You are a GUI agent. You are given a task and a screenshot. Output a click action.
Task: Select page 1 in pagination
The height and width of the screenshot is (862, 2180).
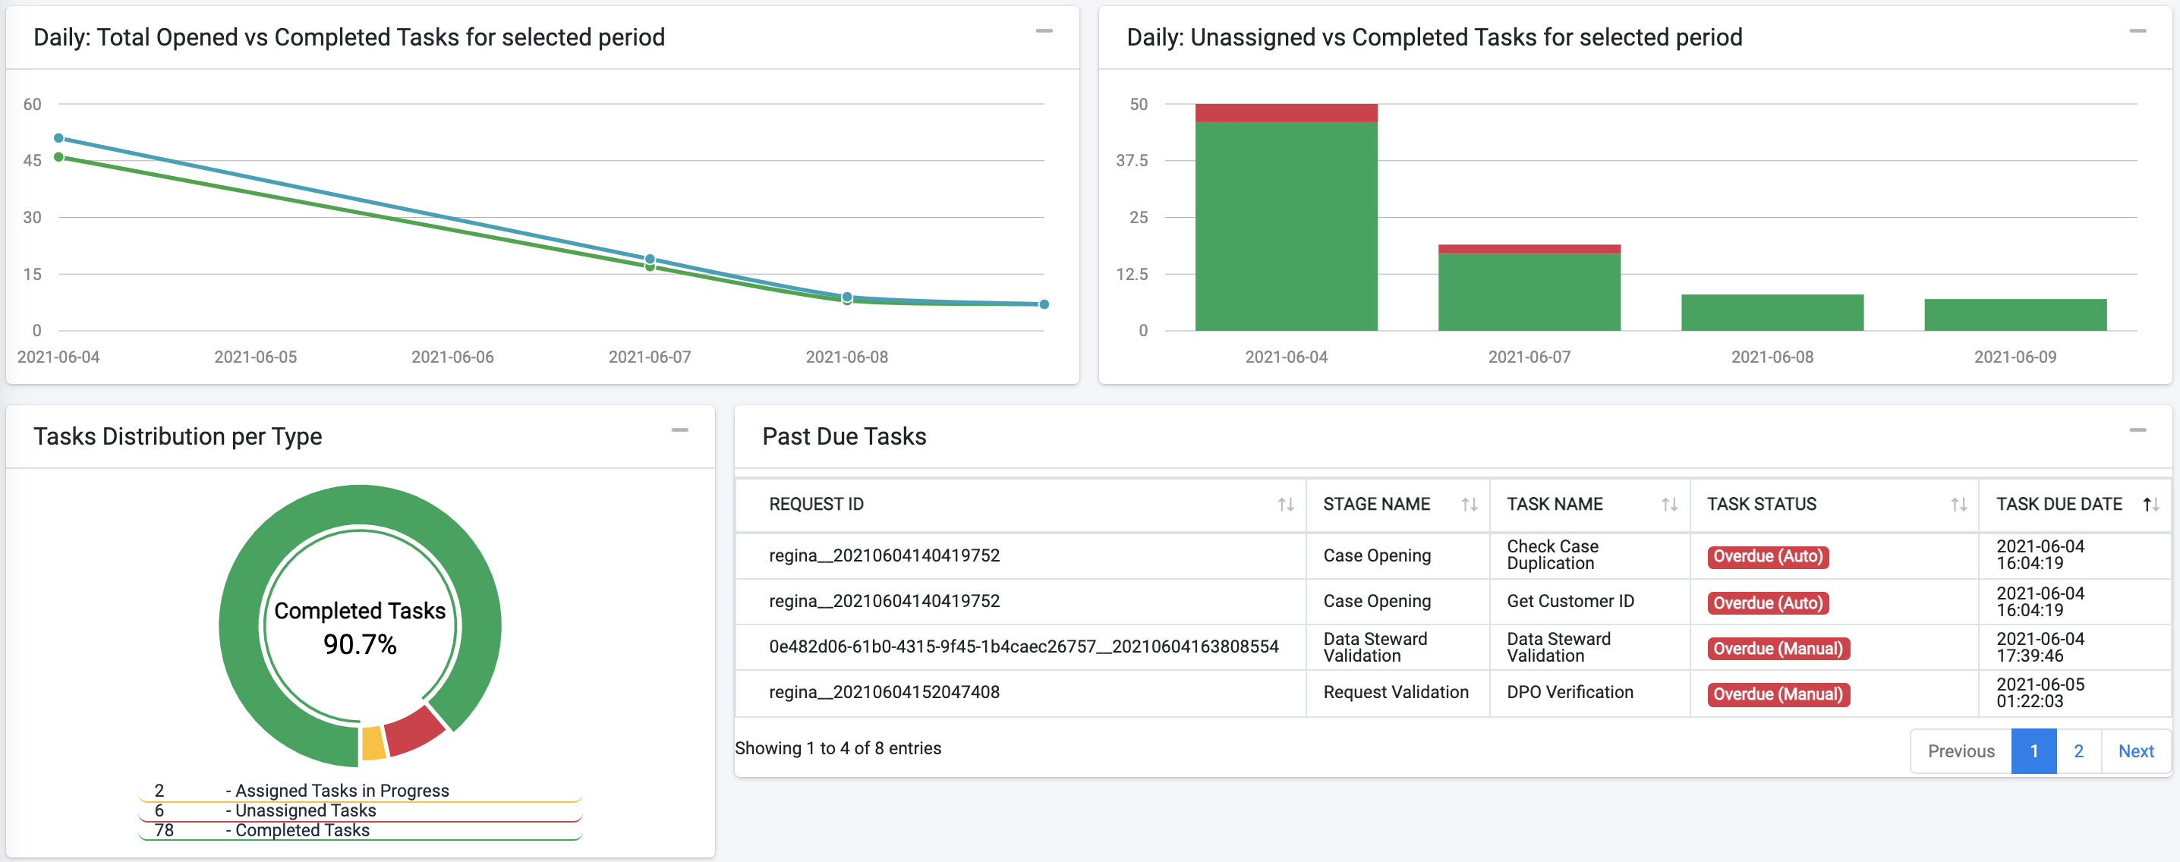pos(2034,751)
